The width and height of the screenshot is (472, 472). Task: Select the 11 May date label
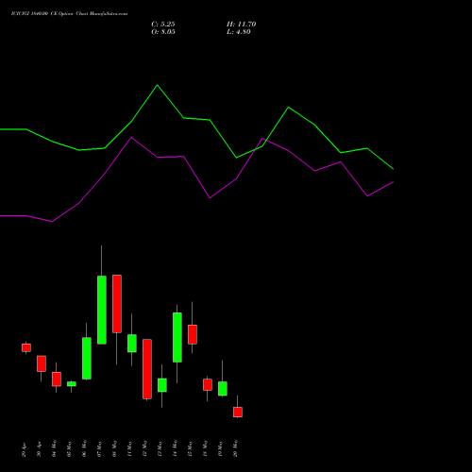pos(130,448)
